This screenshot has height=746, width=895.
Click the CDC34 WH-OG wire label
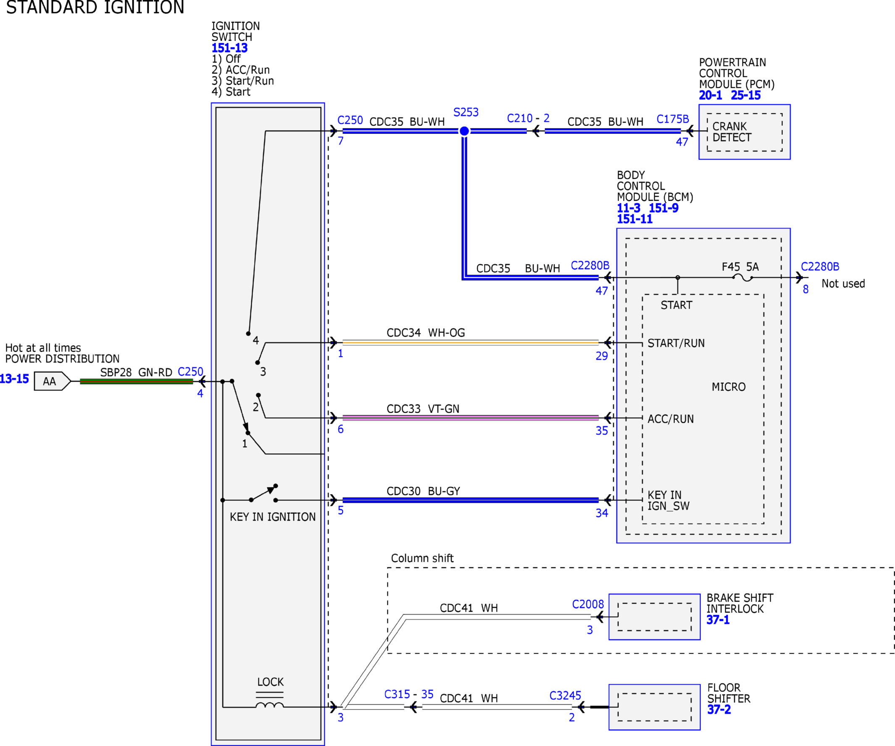click(x=425, y=333)
